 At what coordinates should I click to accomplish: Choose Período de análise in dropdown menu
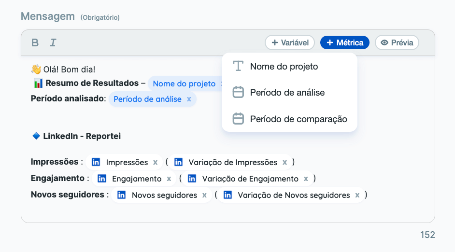pyautogui.click(x=287, y=92)
